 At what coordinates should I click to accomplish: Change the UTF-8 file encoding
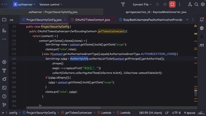click(176, 113)
